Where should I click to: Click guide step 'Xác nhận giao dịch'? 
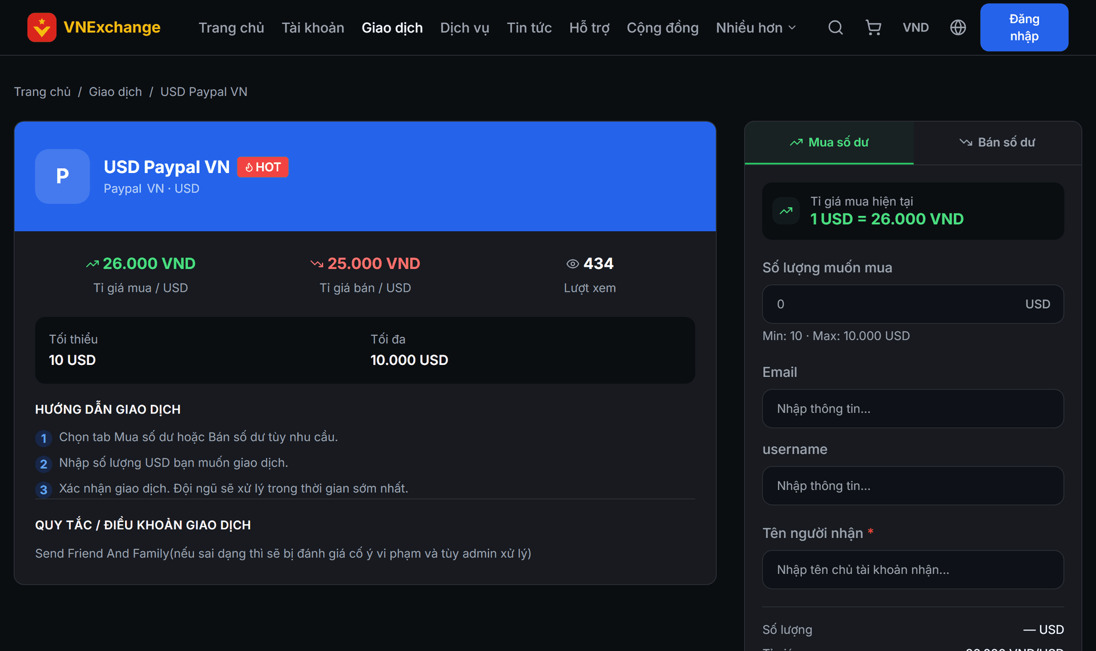coord(233,489)
